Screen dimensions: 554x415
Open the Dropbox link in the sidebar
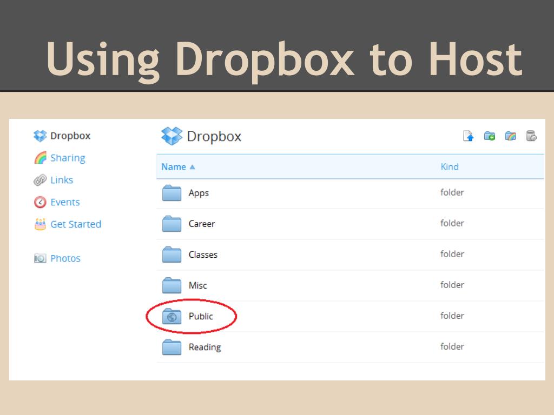pyautogui.click(x=70, y=136)
